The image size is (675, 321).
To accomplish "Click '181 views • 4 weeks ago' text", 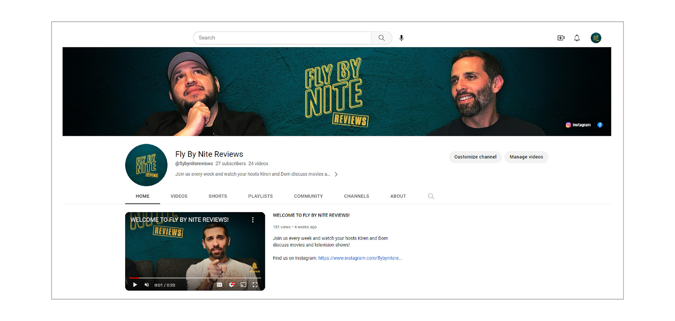I will click(295, 227).
